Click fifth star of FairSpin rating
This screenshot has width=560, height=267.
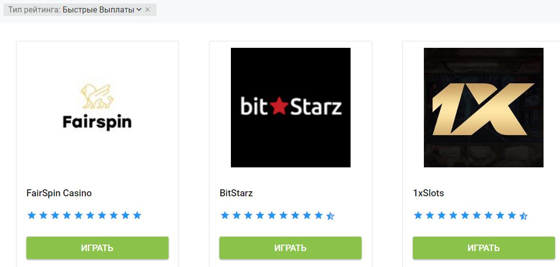pos(79,215)
